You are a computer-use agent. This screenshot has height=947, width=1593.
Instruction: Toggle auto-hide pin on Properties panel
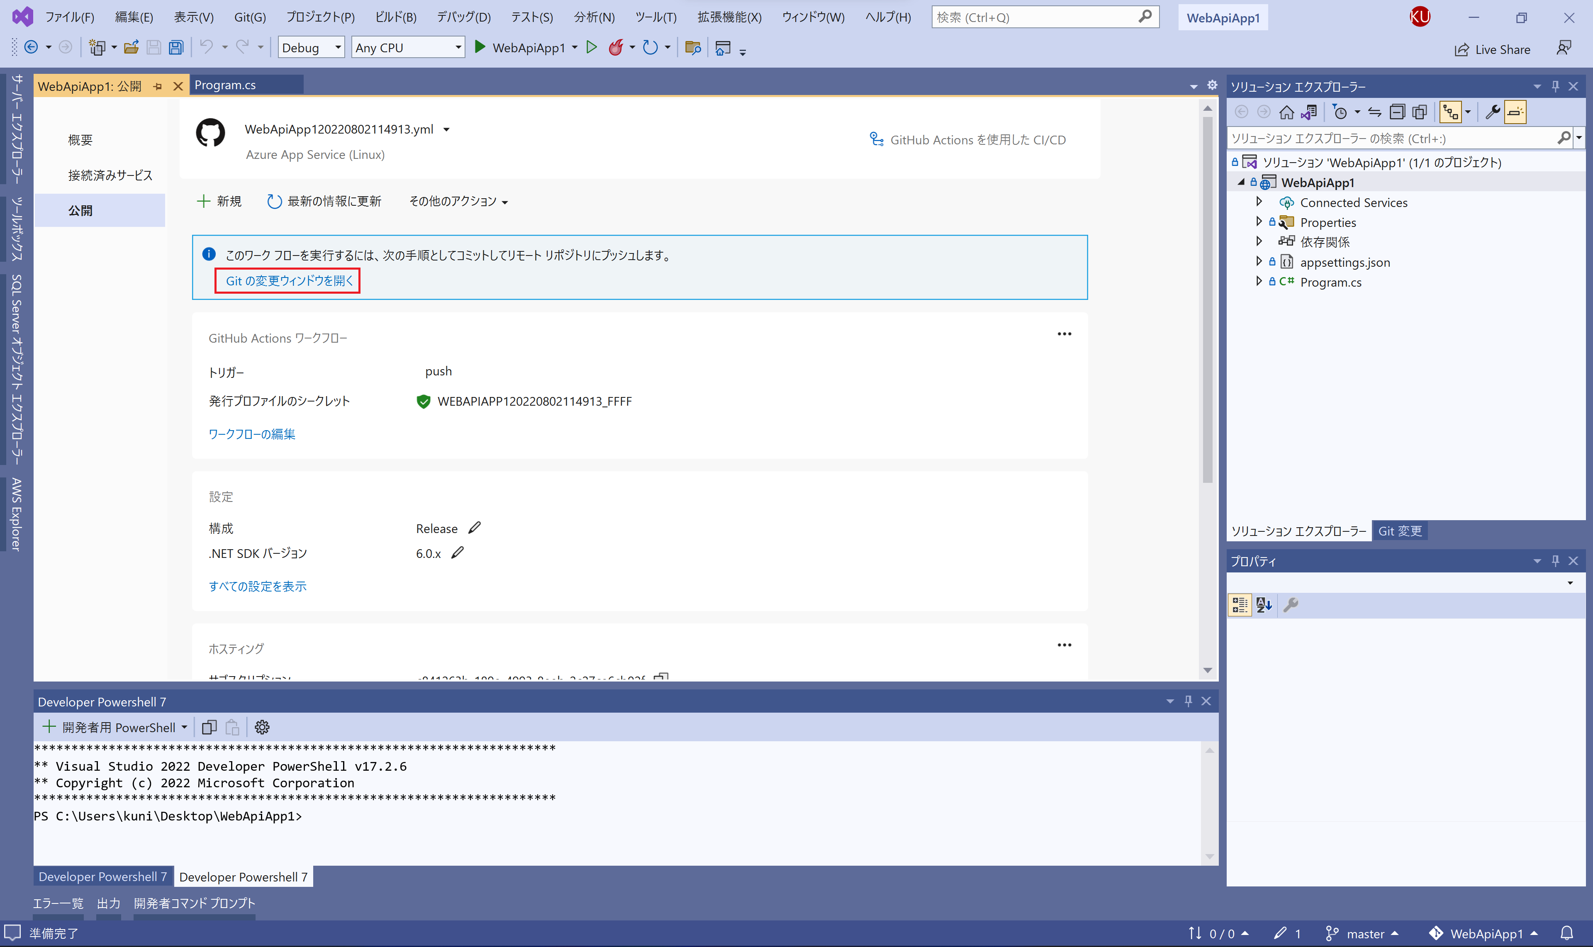(x=1555, y=560)
